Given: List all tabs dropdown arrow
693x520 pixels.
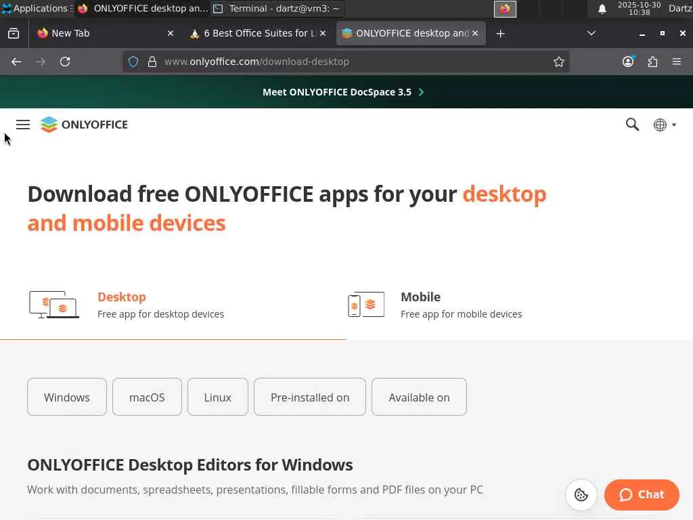Looking at the screenshot, I should 591,34.
